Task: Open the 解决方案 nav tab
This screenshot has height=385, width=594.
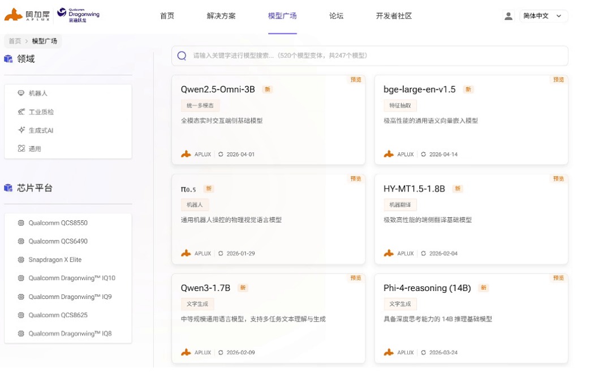Action: click(x=221, y=16)
